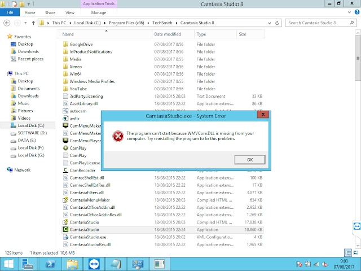Screen dimensions: 361x271
Task: Switch to the Home ribbon tab
Action: tap(30, 12)
